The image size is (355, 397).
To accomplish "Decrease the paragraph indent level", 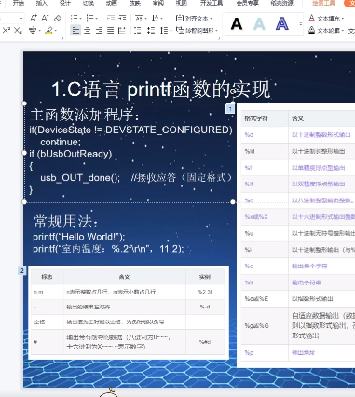I will coord(111,19).
